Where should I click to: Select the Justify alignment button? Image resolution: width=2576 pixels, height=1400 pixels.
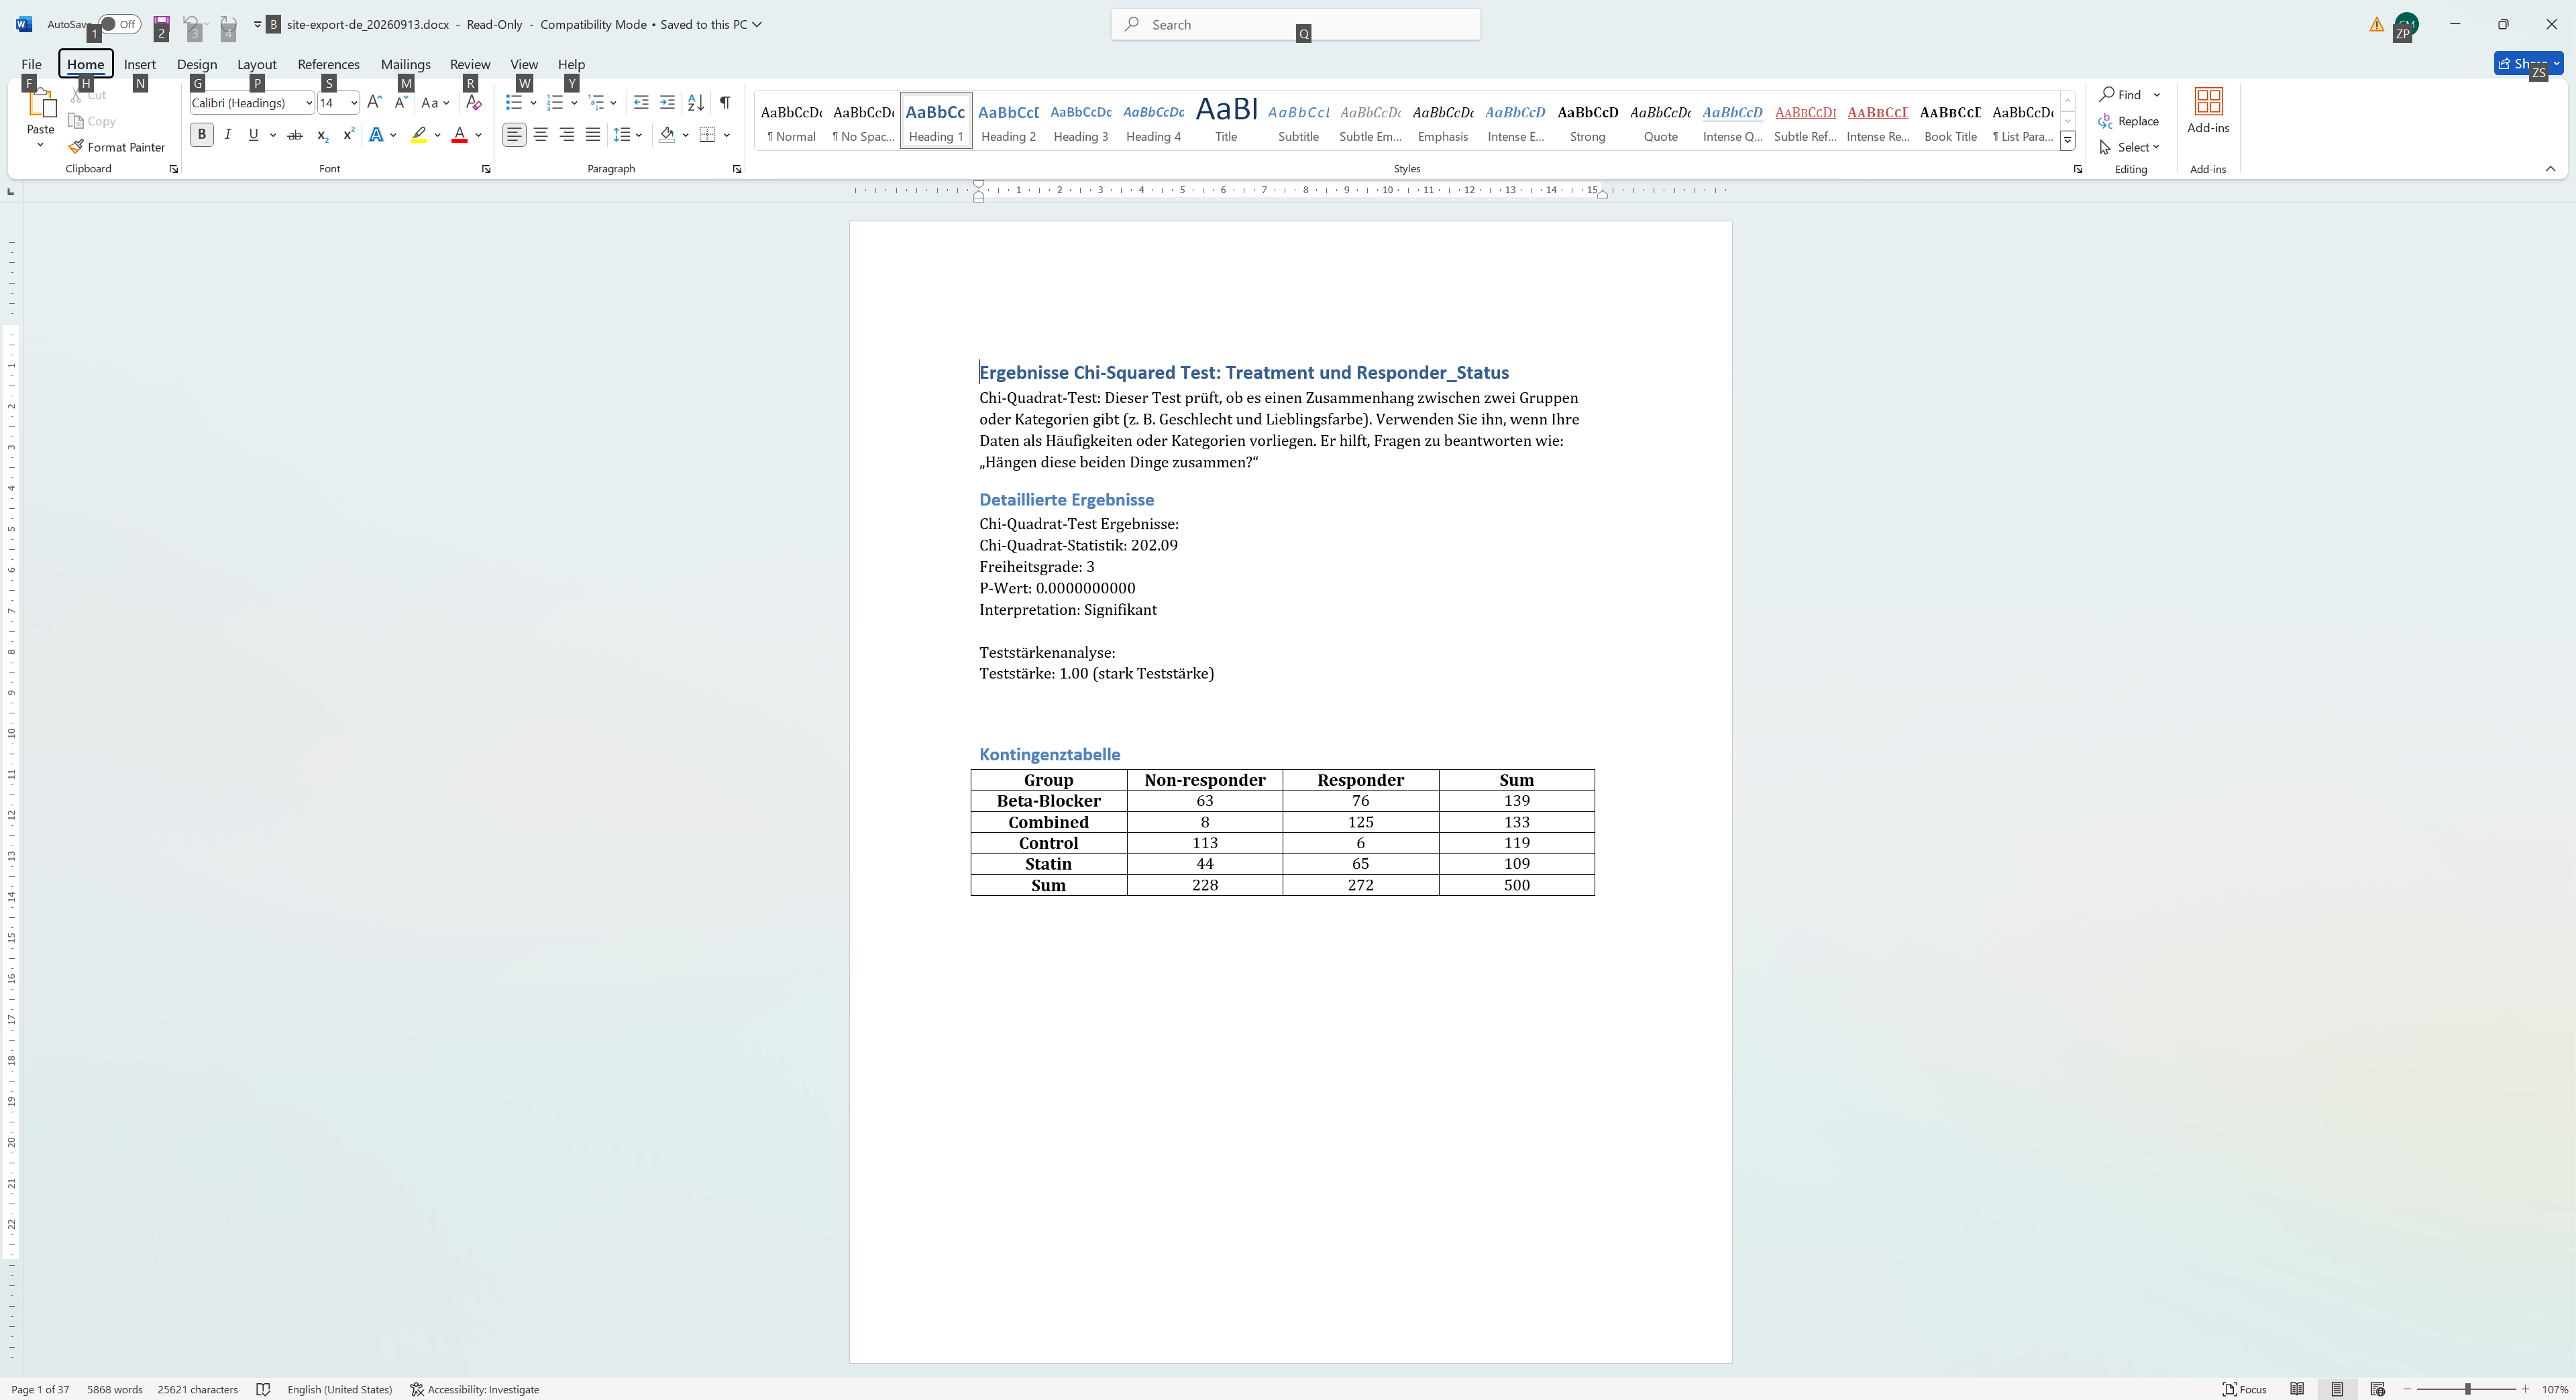593,134
